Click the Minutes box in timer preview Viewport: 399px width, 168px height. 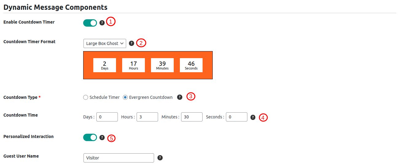click(162, 65)
